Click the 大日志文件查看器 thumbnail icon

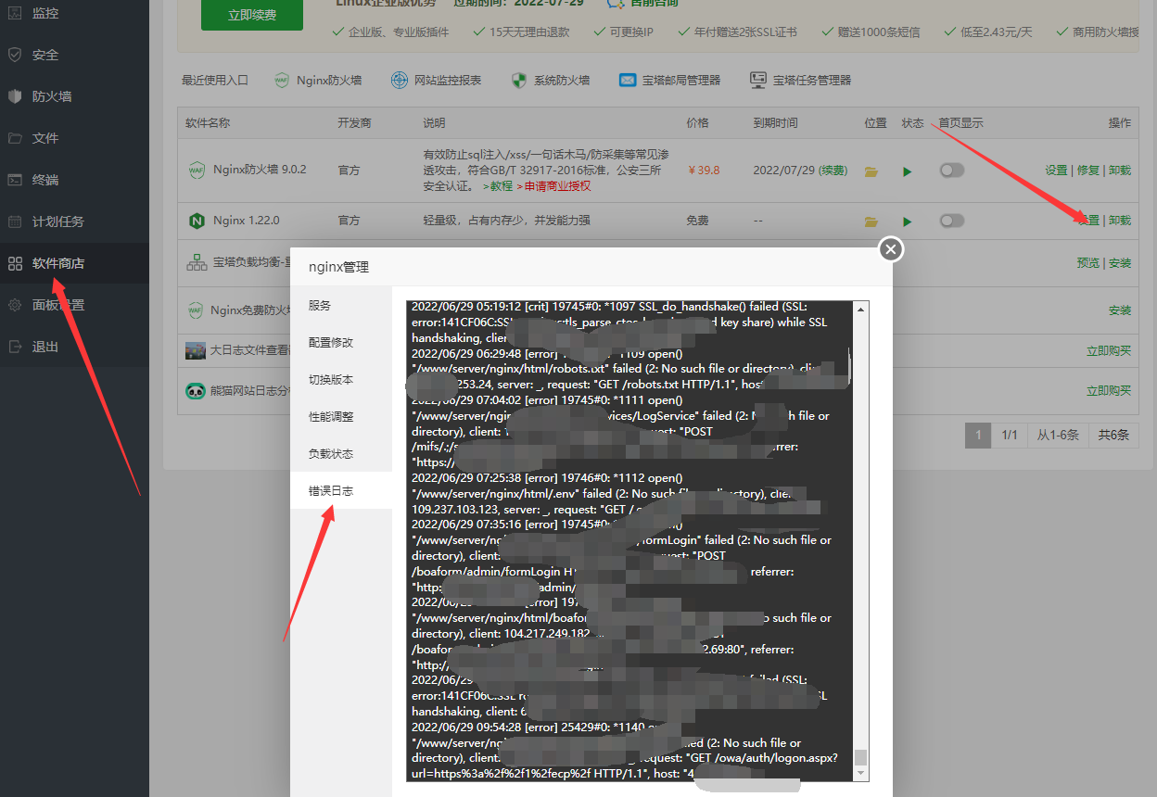195,350
